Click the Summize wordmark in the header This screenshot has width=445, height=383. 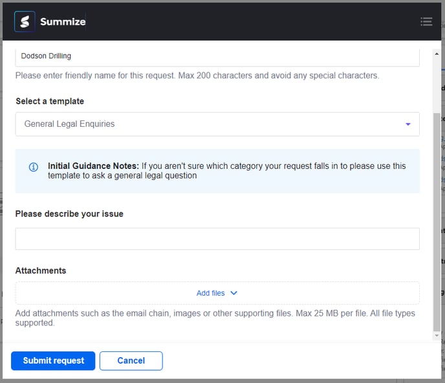click(63, 22)
